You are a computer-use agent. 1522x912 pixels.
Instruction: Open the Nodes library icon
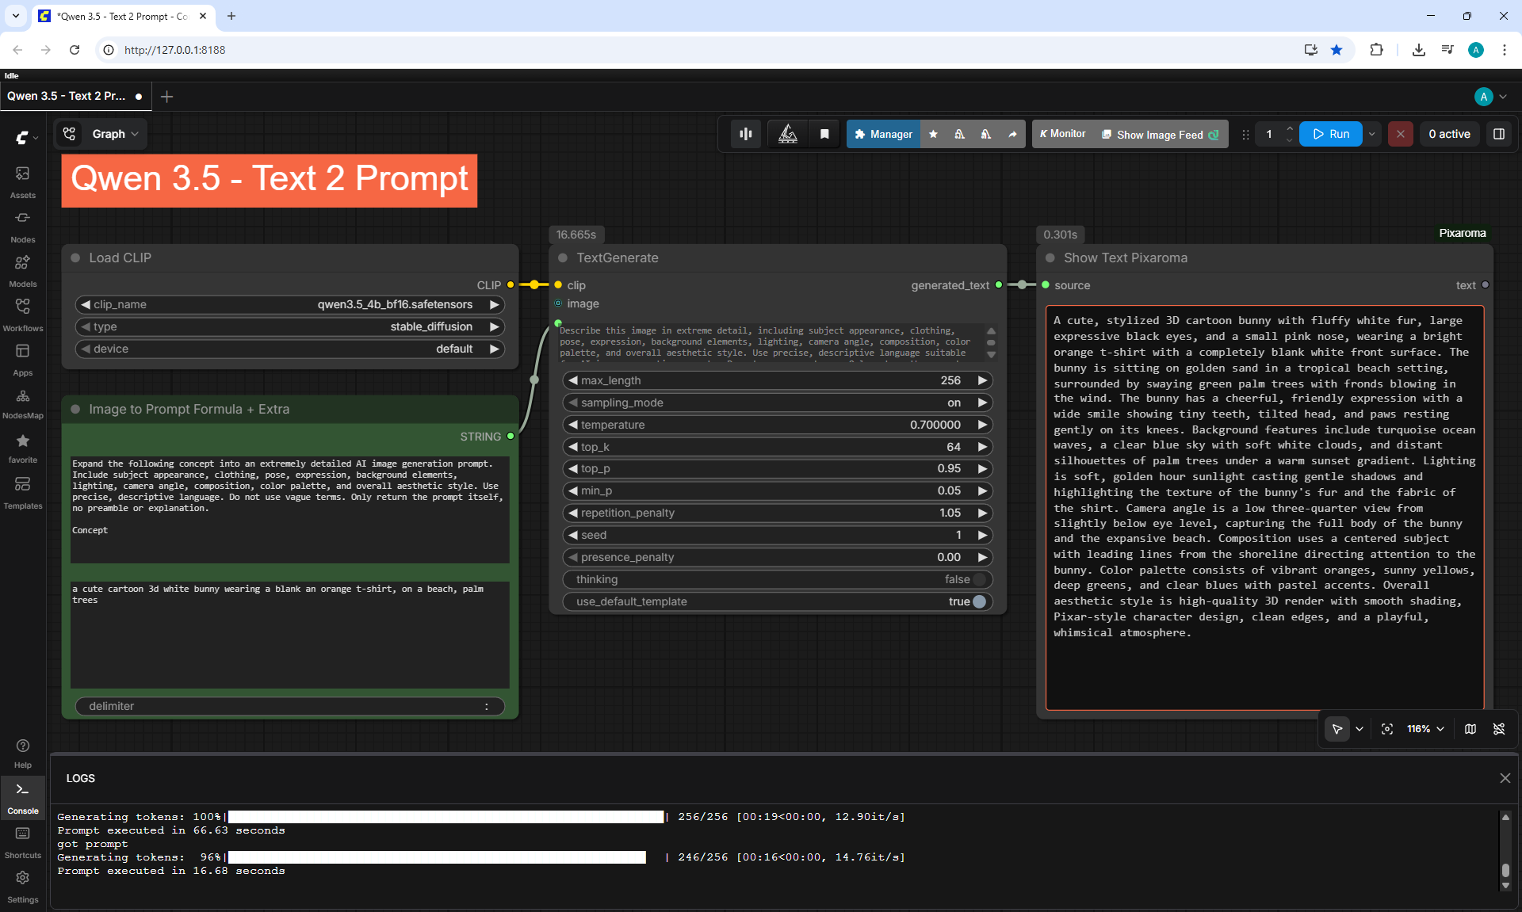tap(22, 227)
